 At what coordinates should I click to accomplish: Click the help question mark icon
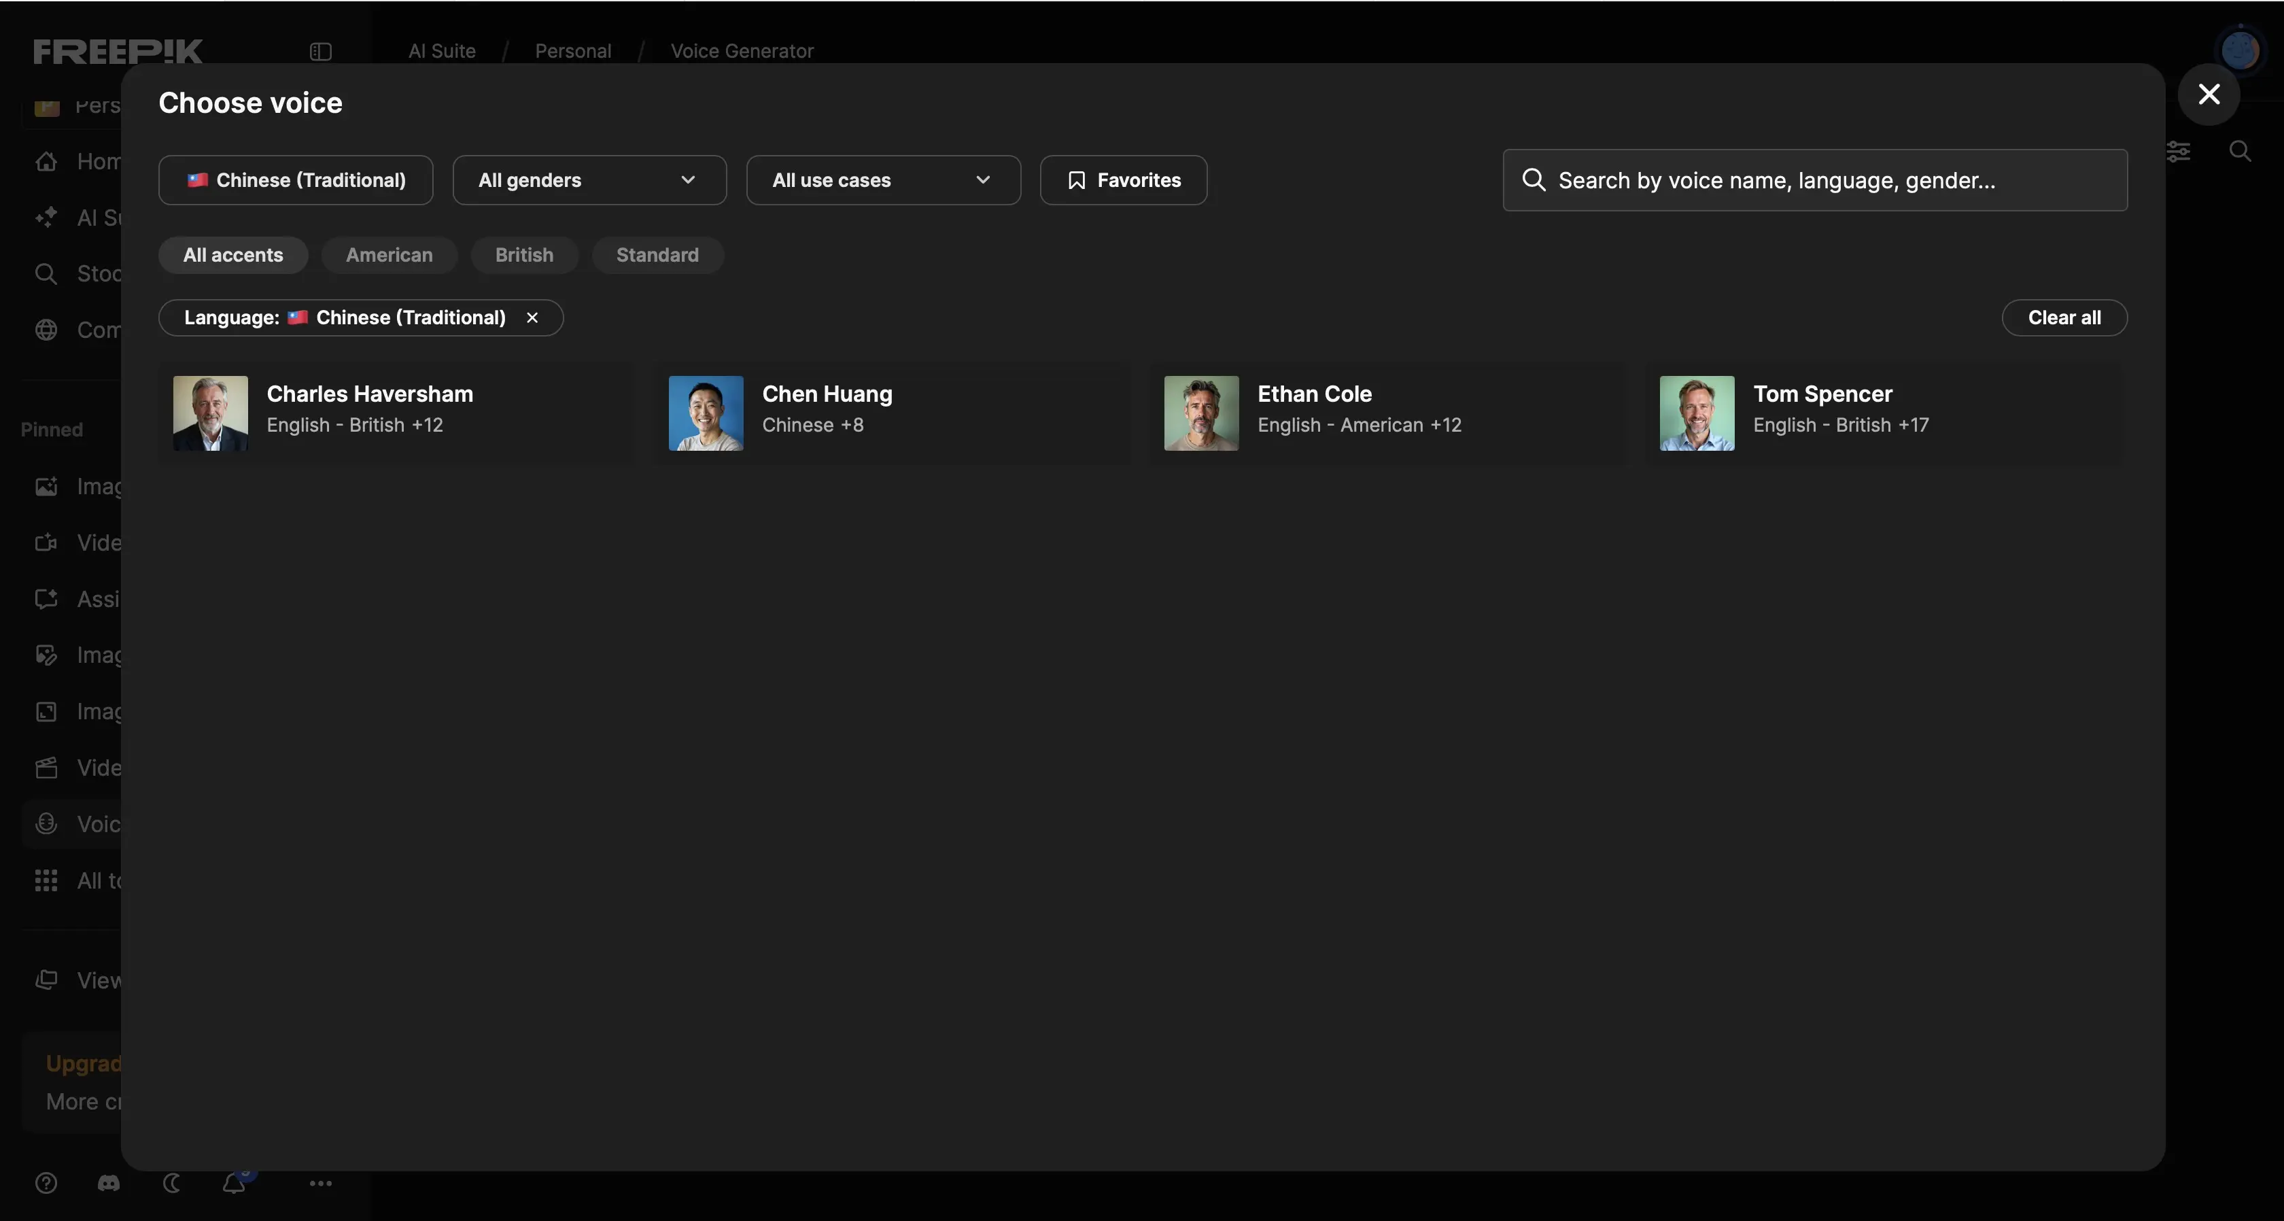(46, 1183)
